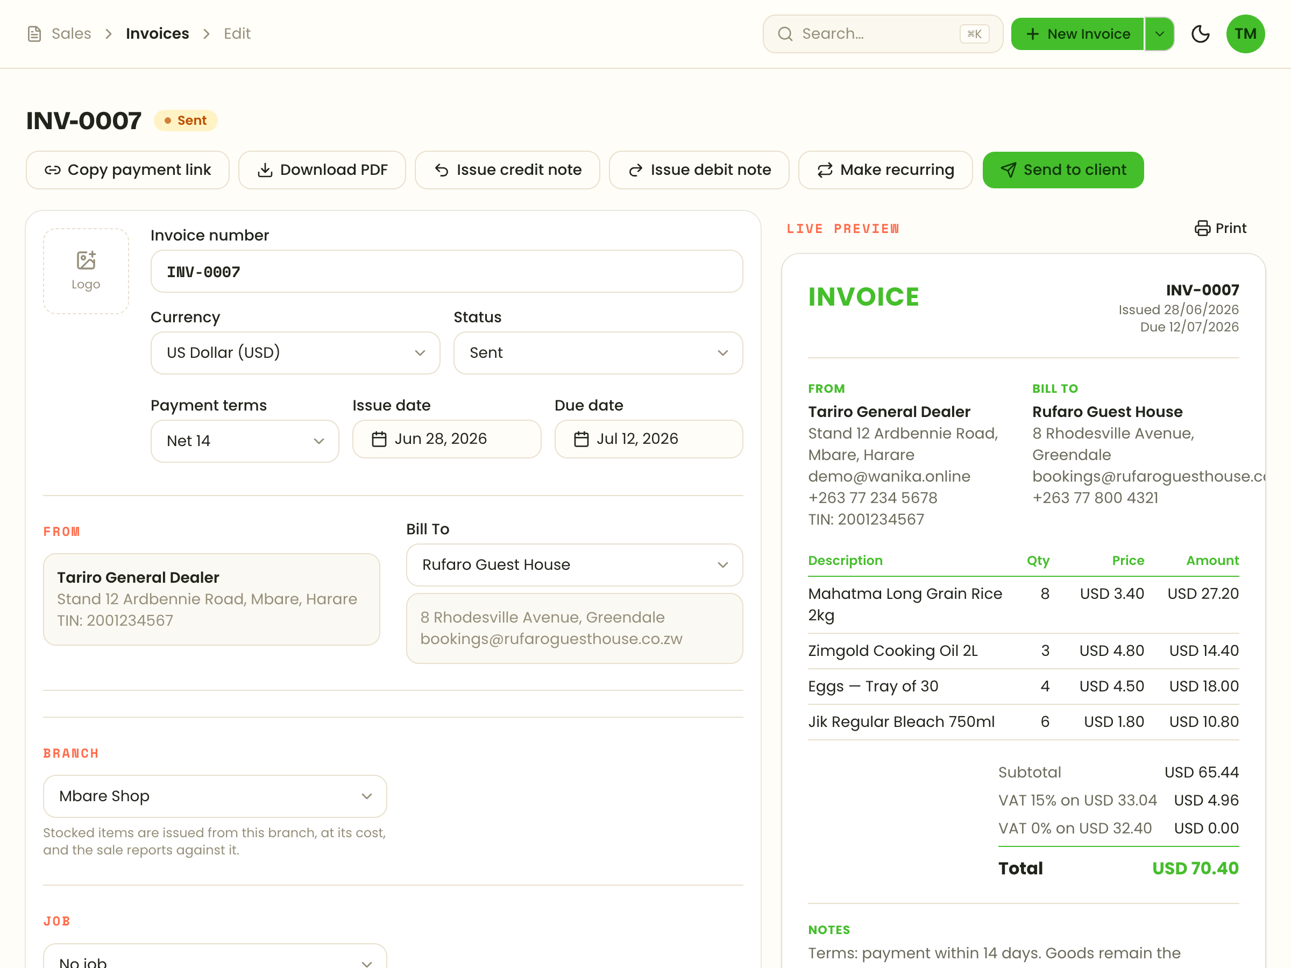
Task: Click Due 12/07/2026 in preview
Action: coord(1189,327)
